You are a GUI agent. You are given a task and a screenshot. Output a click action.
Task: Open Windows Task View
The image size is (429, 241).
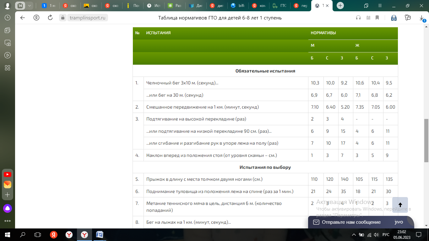pyautogui.click(x=38, y=235)
